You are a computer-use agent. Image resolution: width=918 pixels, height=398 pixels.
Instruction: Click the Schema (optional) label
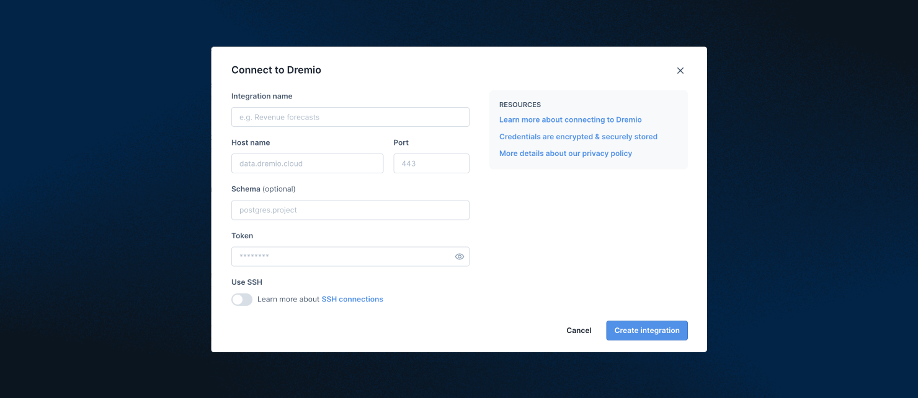pyautogui.click(x=264, y=189)
